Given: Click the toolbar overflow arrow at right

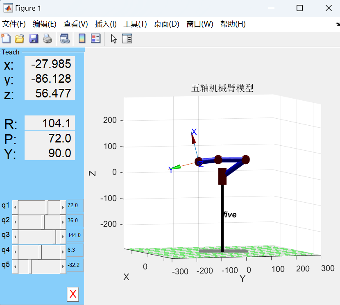Looking at the screenshot, I should [x=338, y=24].
